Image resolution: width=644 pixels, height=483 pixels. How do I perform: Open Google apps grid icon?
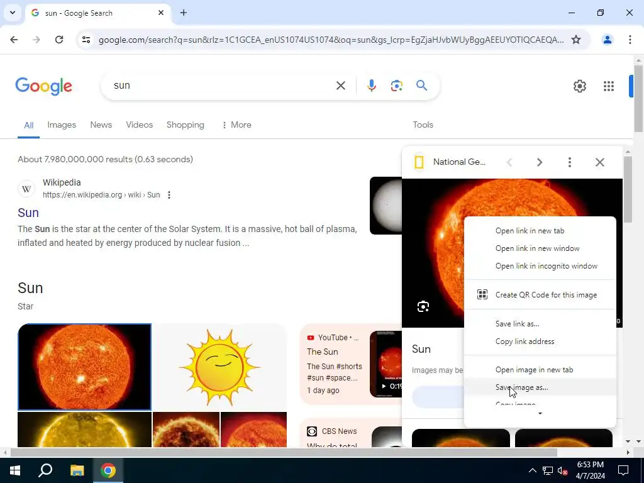[609, 86]
